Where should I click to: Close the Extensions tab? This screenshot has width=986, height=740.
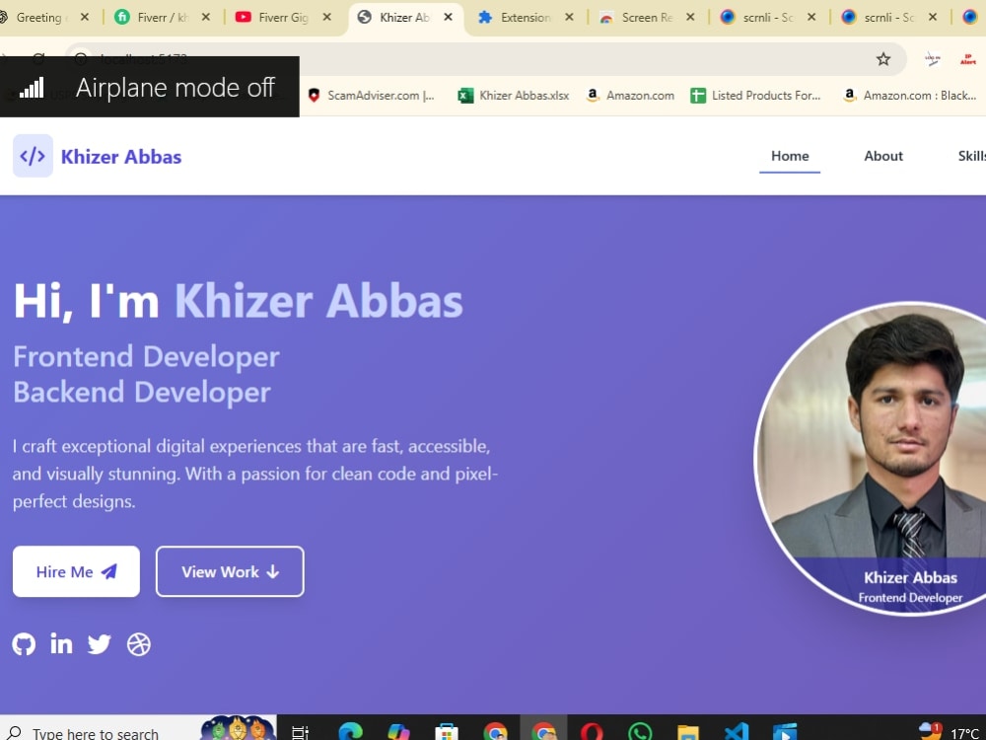tap(569, 17)
